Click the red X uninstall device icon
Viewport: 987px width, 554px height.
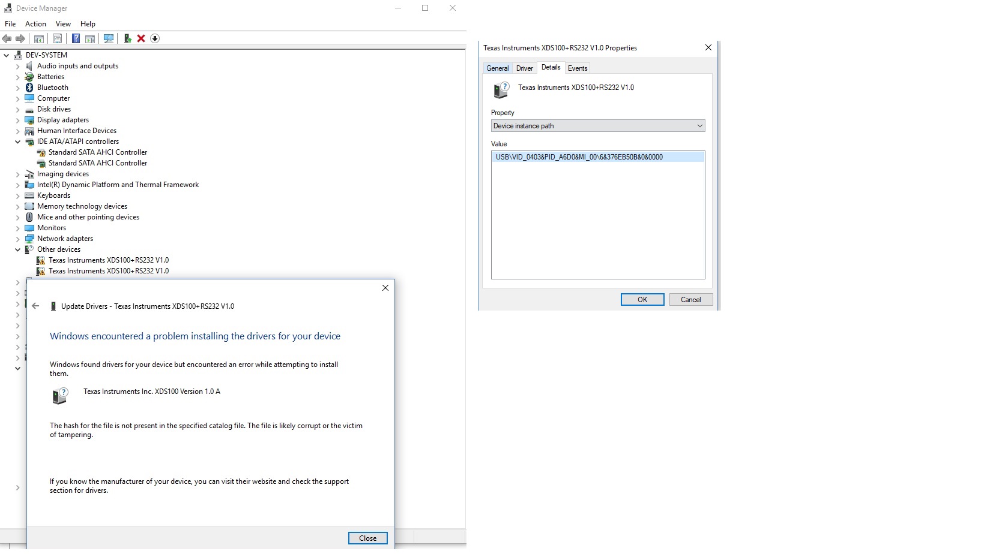point(141,38)
